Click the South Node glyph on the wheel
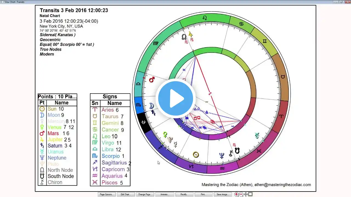The width and height of the screenshot is (351, 197). pos(237,151)
